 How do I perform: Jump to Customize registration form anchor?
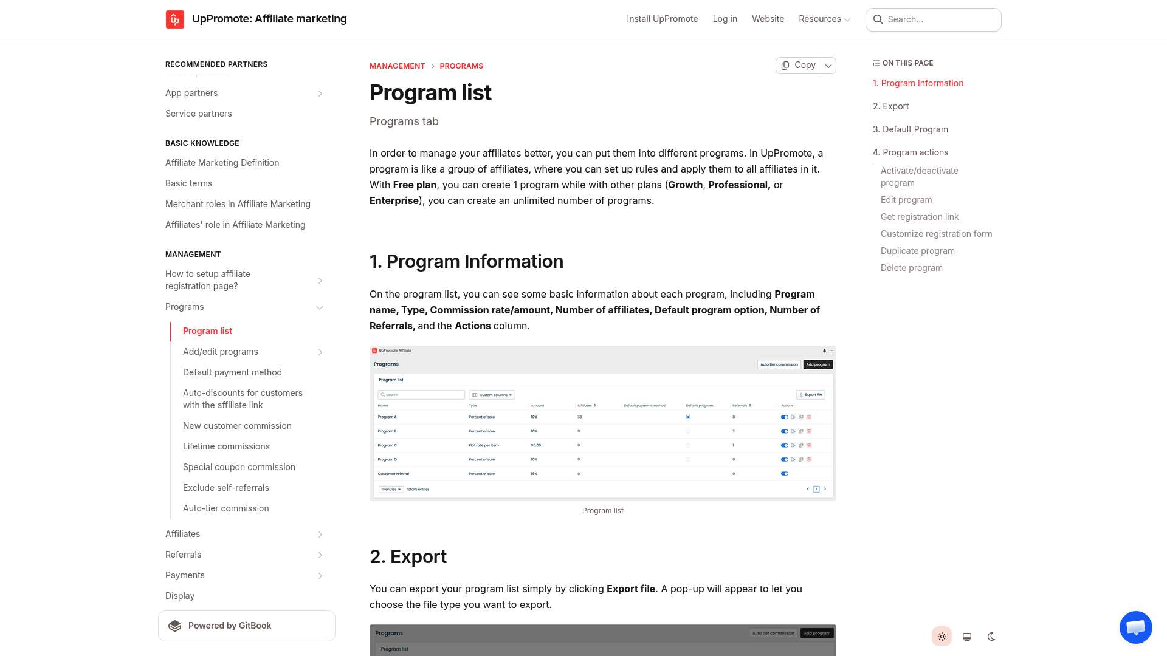tap(936, 234)
